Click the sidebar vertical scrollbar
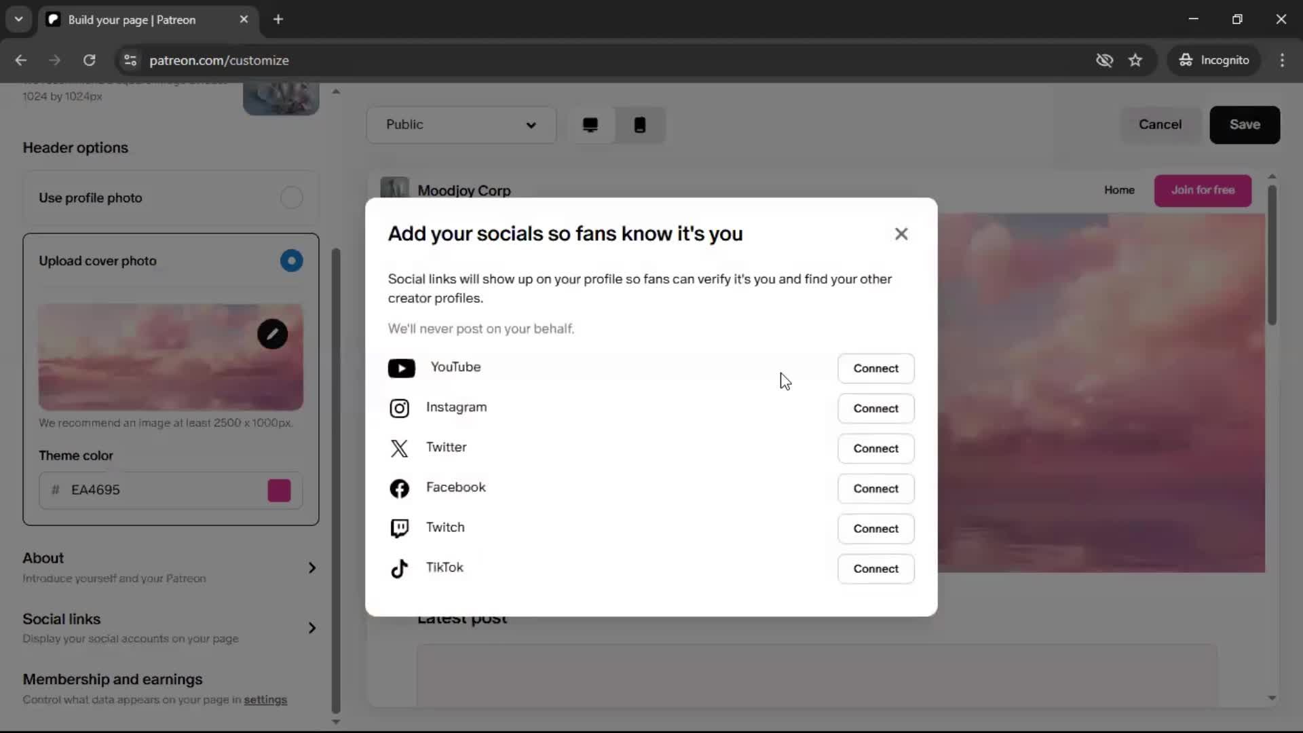Screen dimensions: 1303x733 pyautogui.click(x=335, y=481)
